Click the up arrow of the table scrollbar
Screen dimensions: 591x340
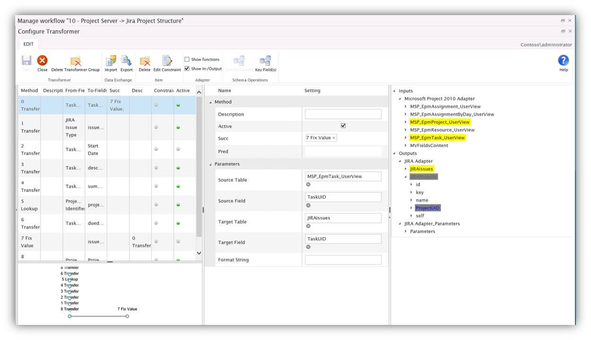pyautogui.click(x=199, y=92)
